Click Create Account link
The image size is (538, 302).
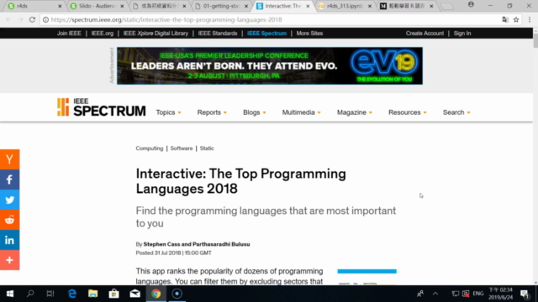click(425, 34)
